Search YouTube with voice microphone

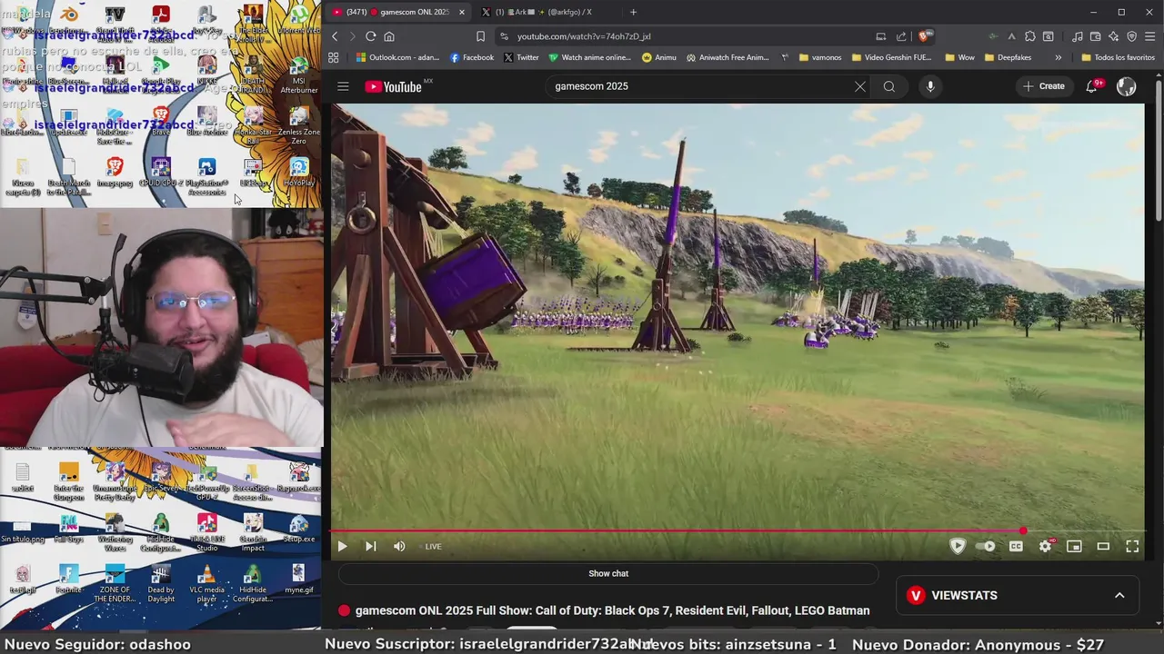click(929, 86)
